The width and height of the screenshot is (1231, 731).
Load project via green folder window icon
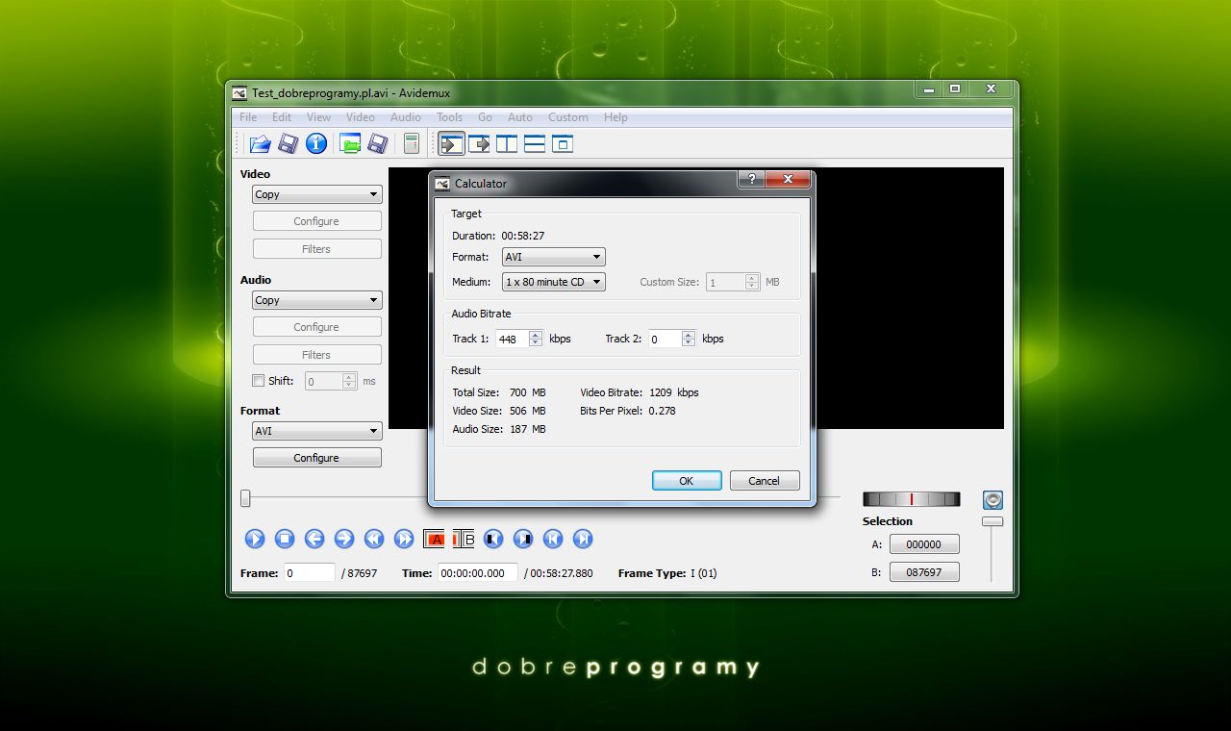350,144
